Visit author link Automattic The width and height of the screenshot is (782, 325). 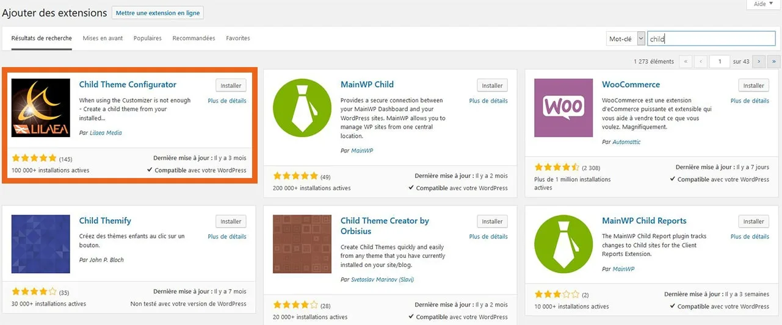click(626, 142)
